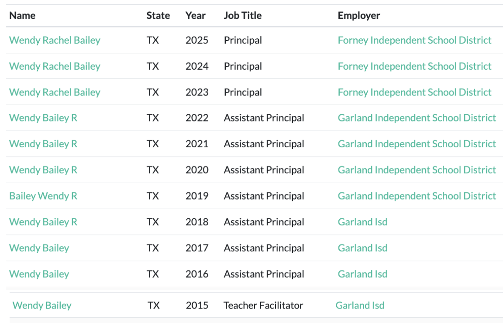Viewport: 503px width, 326px height.
Task: Click the Year column header
Action: coord(195,15)
